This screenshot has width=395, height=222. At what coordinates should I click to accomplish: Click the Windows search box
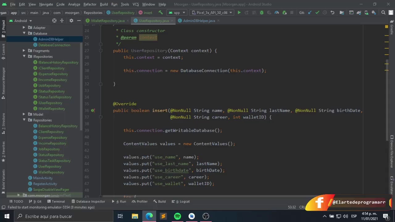(64, 216)
